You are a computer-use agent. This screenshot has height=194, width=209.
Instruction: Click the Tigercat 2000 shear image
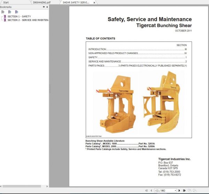[162, 102]
